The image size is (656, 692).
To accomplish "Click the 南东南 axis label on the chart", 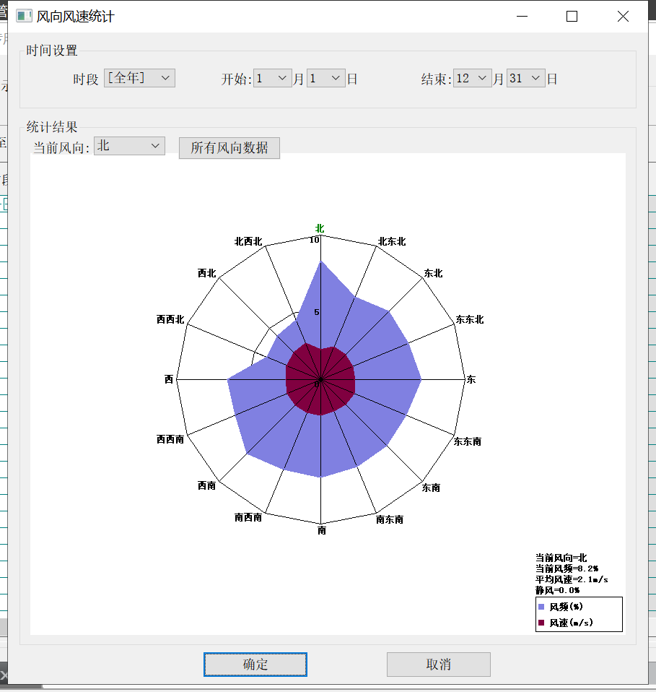I will pos(390,519).
